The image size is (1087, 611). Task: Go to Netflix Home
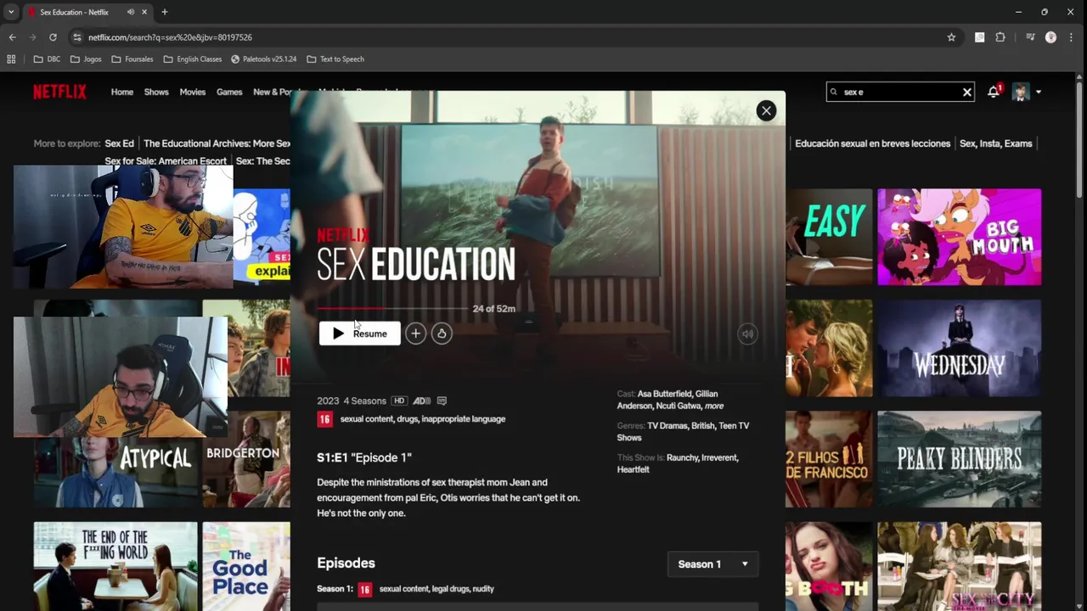point(122,92)
